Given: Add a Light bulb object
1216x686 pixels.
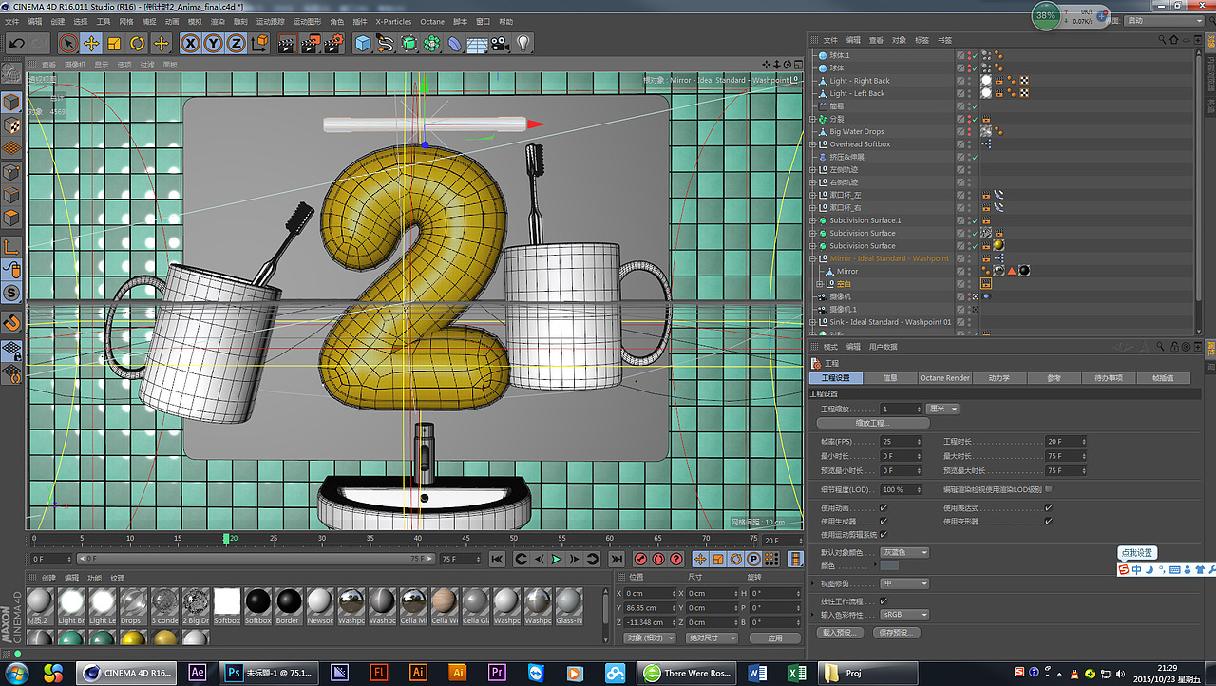Looking at the screenshot, I should [522, 43].
